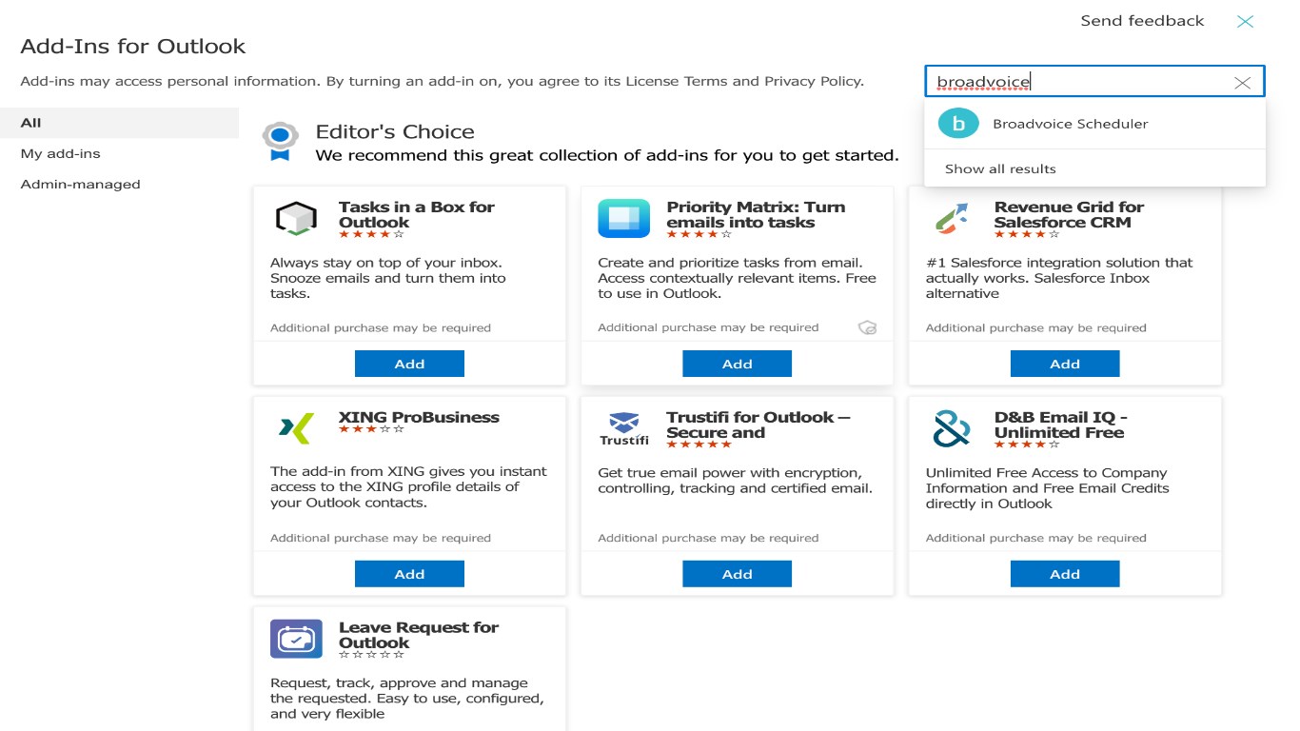This screenshot has height=731, width=1300.
Task: Add the Trustifi for Outlook add-in
Action: [737, 574]
